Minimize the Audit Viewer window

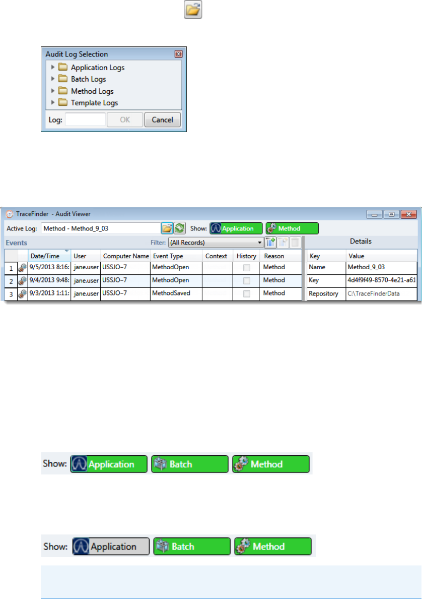tap(375, 214)
